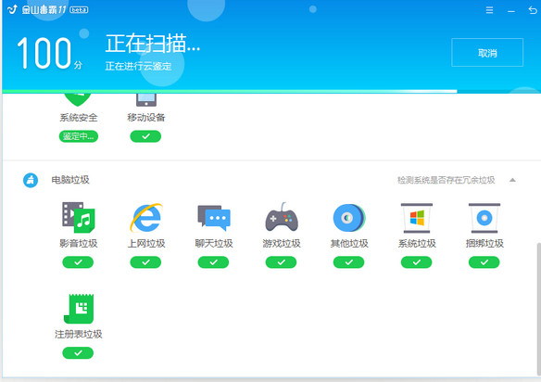Image resolution: width=541 pixels, height=382 pixels.
Task: Click the scan progress bar
Action: coord(271,92)
